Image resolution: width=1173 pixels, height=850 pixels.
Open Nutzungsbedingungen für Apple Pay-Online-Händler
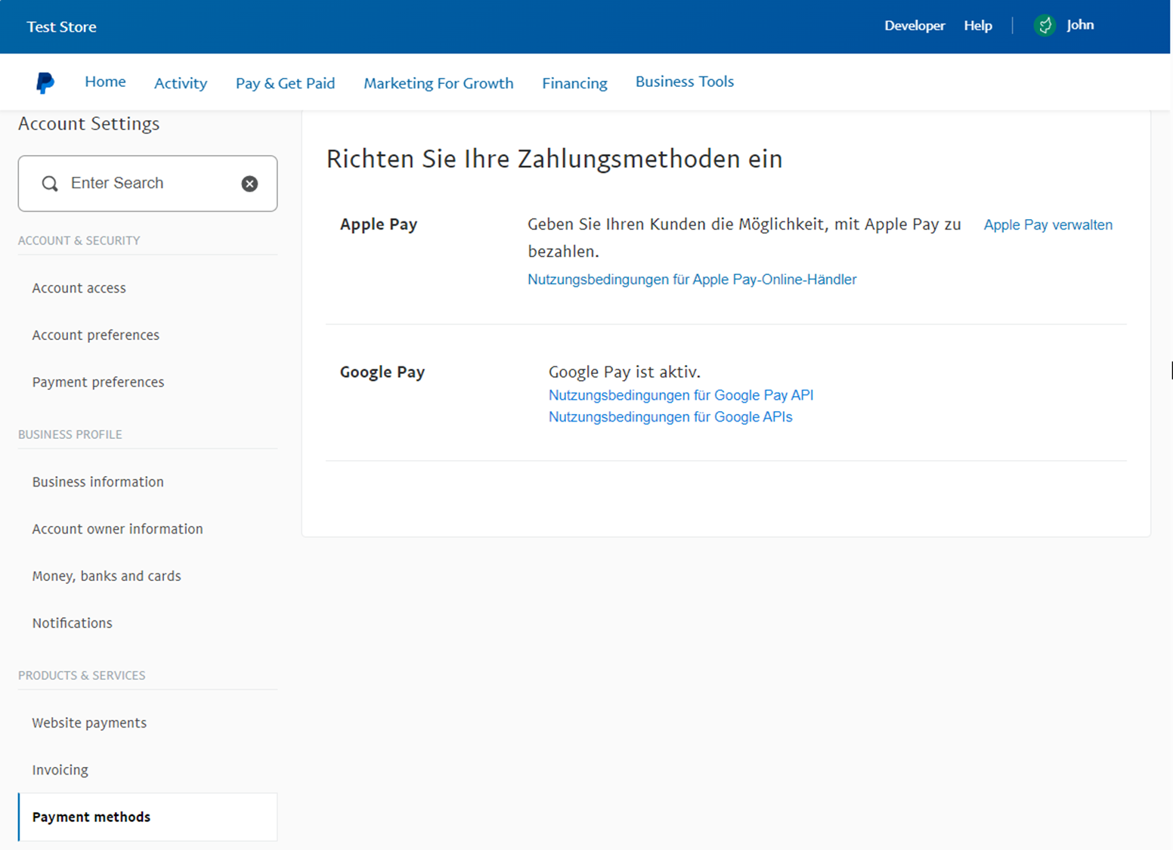pos(692,280)
